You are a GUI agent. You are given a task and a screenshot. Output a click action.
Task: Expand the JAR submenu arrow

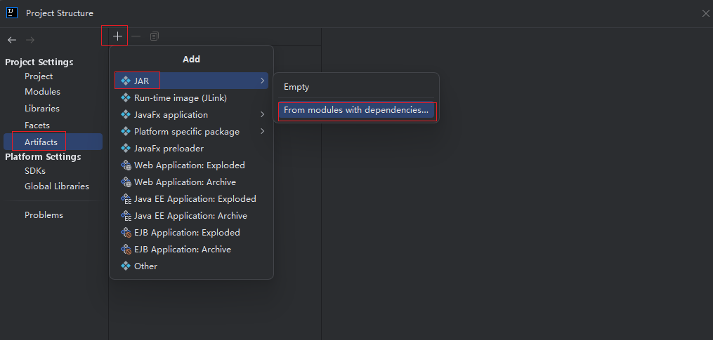tap(263, 81)
